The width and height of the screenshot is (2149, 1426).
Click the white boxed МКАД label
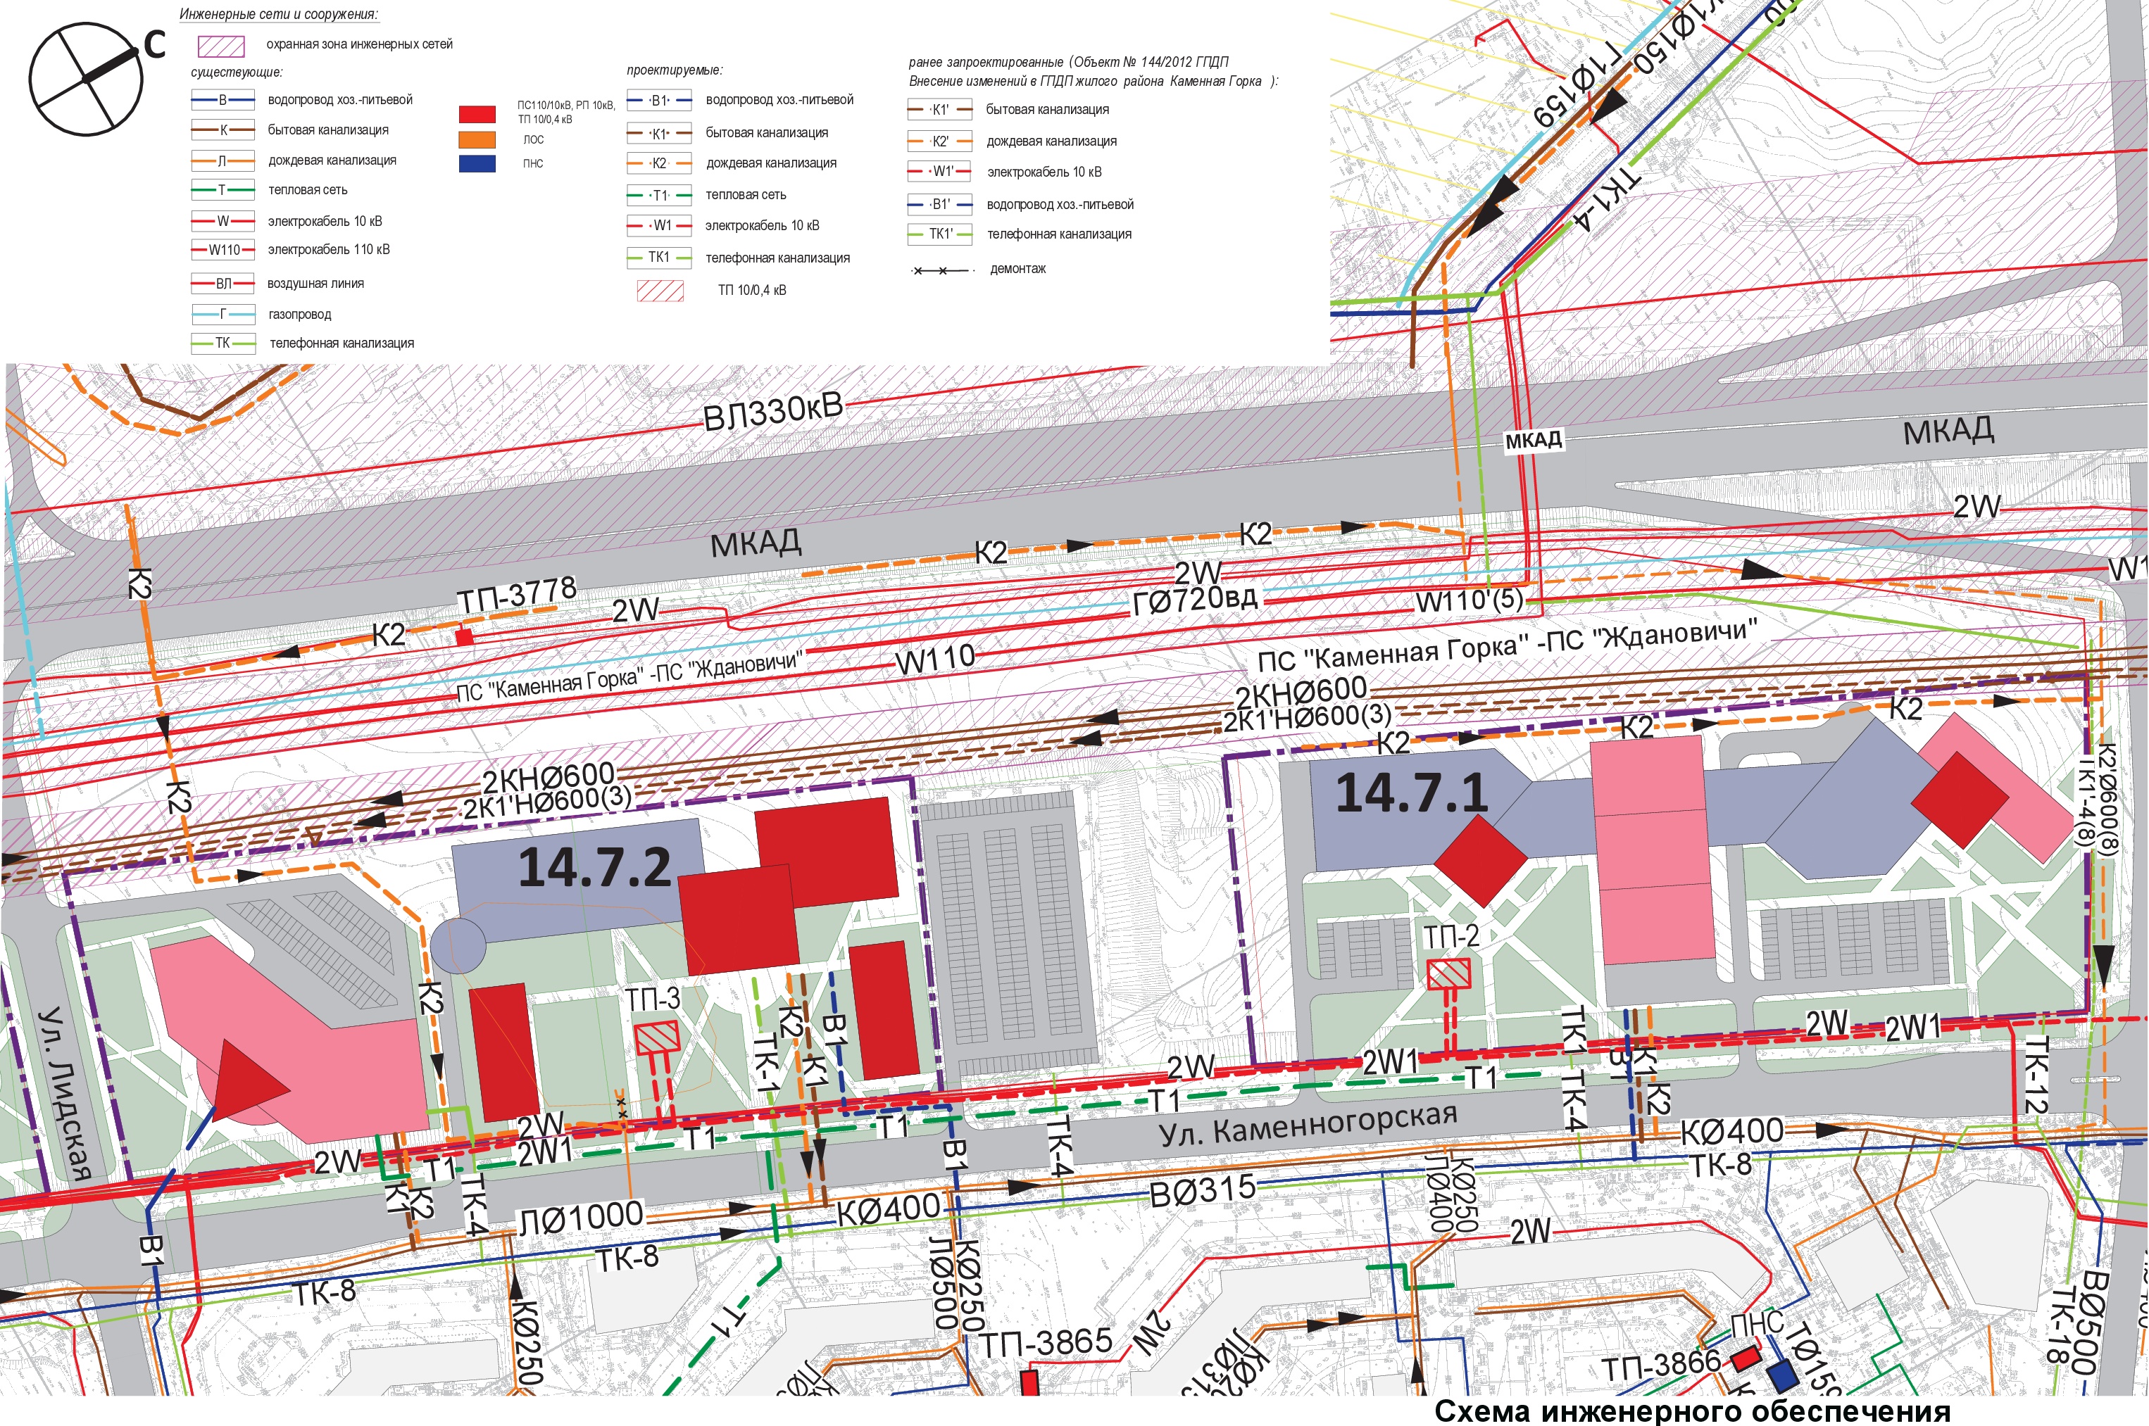[1533, 441]
